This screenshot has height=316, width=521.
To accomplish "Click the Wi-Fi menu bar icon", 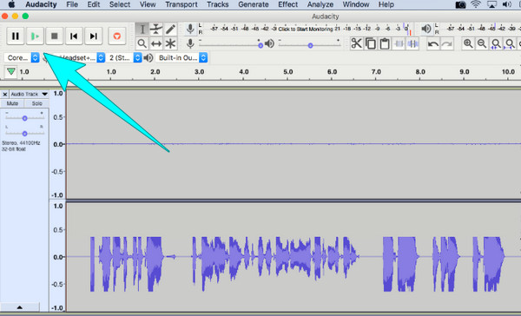I will pyautogui.click(x=476, y=4).
